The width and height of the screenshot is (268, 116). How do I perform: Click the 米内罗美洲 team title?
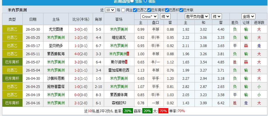(x=17, y=10)
